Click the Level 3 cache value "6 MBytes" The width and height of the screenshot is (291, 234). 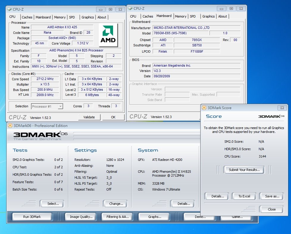tap(92, 95)
